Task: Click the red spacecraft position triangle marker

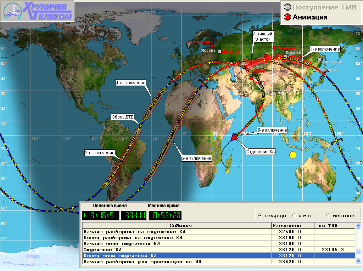Action: coord(234,137)
